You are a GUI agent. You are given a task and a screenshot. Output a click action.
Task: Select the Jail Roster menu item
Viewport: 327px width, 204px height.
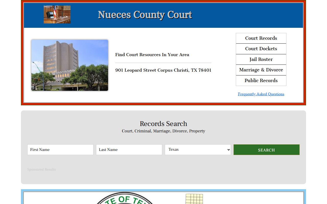click(261, 59)
